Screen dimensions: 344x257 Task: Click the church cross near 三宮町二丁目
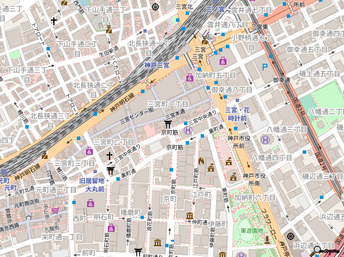pos(110,156)
